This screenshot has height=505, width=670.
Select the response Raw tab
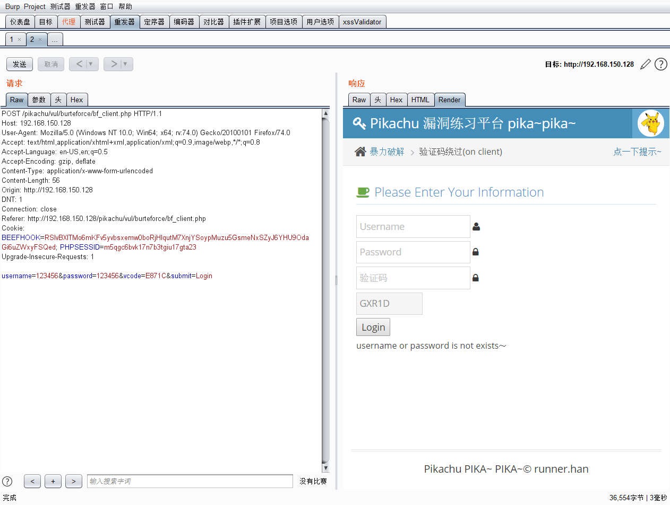359,100
